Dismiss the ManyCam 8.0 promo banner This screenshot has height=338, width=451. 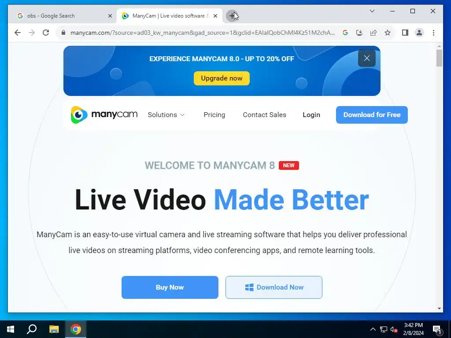pos(367,59)
